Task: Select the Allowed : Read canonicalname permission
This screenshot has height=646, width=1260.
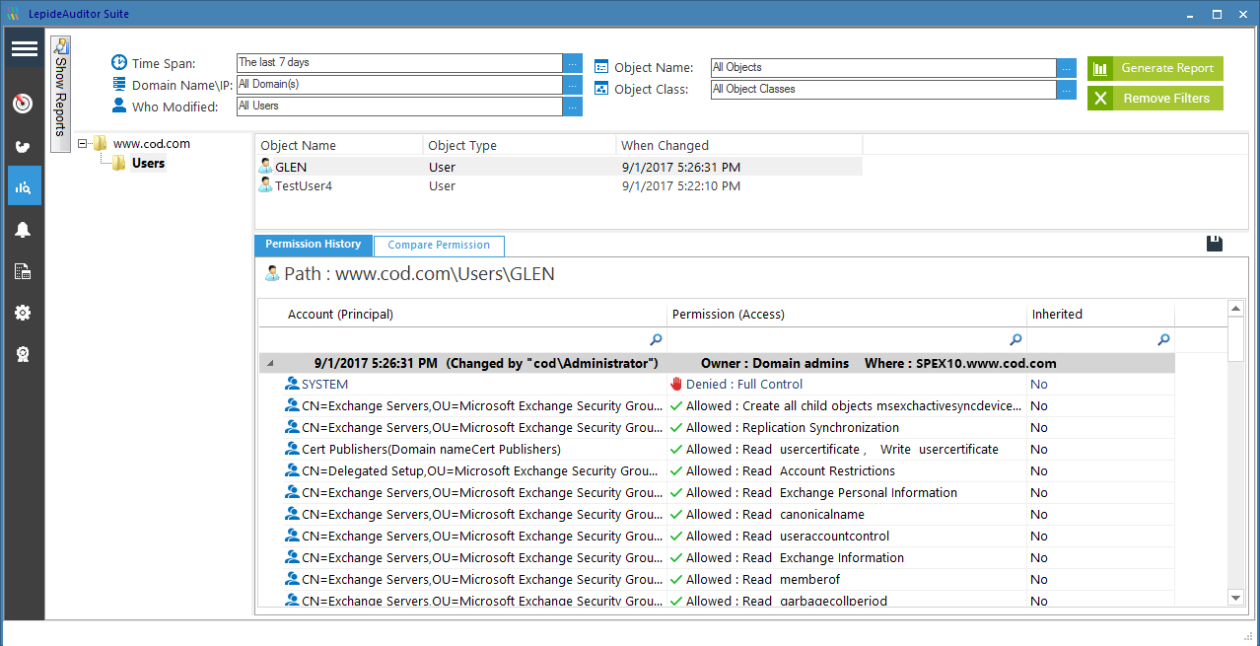Action: click(x=775, y=514)
